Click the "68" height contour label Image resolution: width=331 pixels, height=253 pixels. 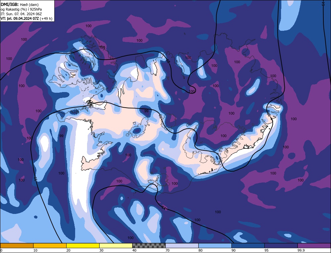(168, 61)
